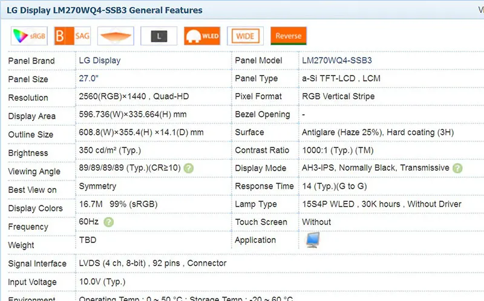Click the WLED backlight icon

tap(202, 36)
